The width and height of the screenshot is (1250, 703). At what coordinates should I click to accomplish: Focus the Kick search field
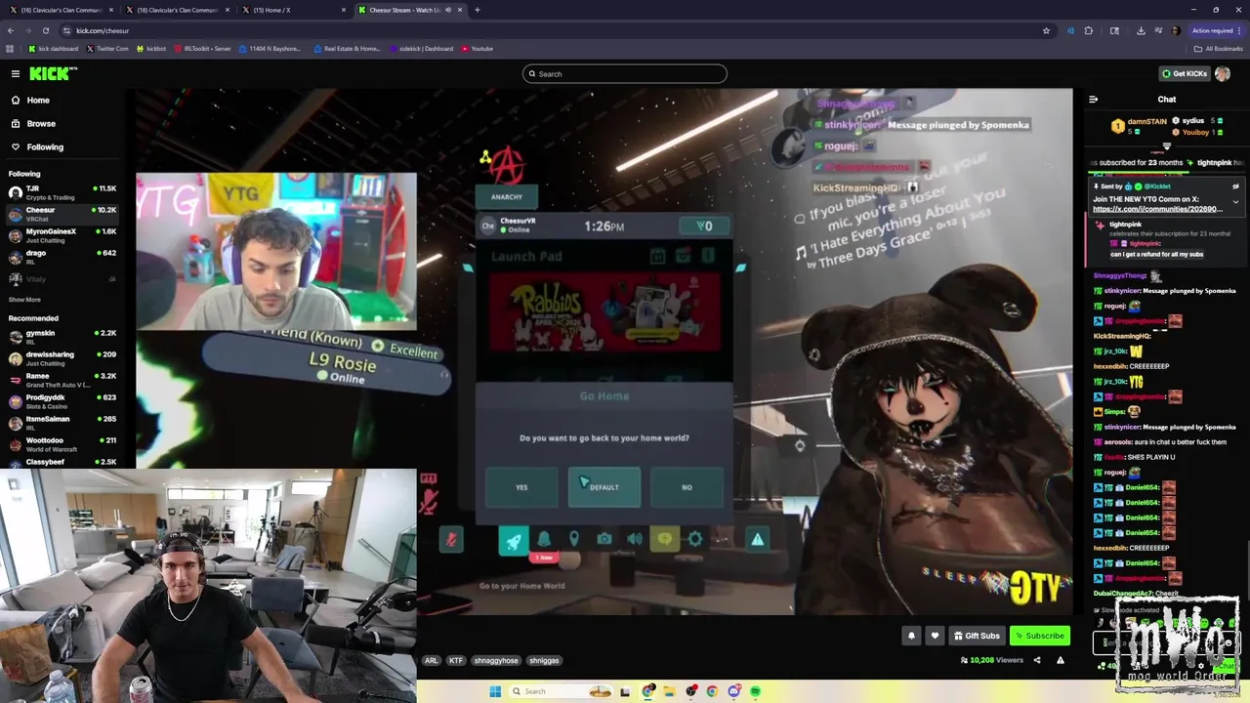coord(625,74)
